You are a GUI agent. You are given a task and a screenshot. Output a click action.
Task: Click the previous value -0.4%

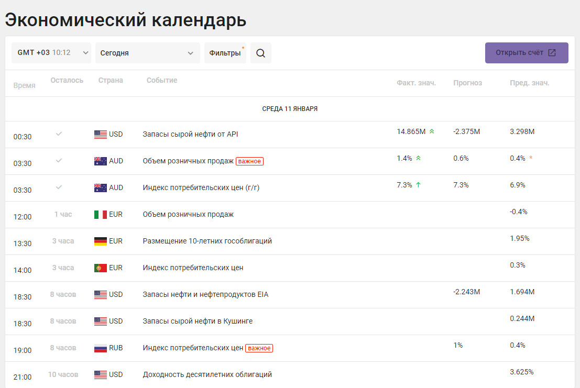tap(519, 212)
